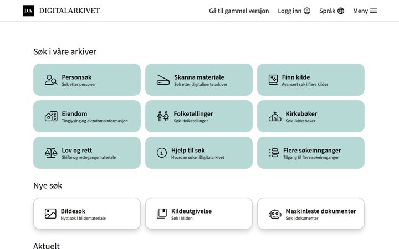
Task: Click 'Skifte og rettegangsmateriale' text
Action: click(89, 158)
